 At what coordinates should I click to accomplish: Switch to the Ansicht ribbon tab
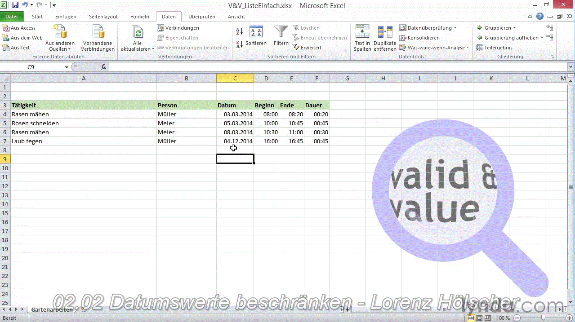pos(236,17)
